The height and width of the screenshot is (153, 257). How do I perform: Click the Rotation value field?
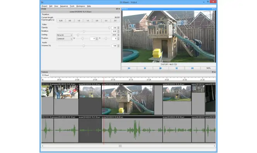click(115, 31)
